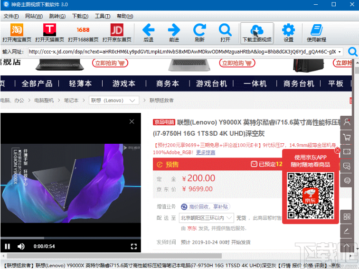
Task: Select 轻薄本 store nav tab
Action: (x=80, y=83)
